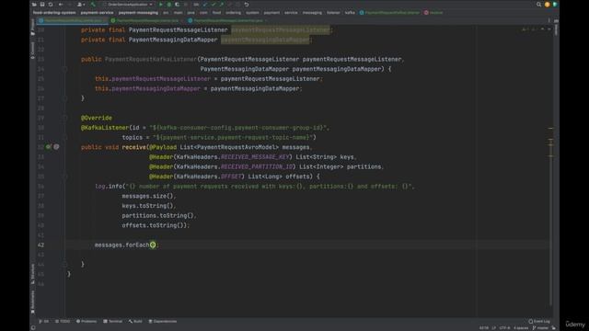
Task: Change the UTF-8 file encoding in status bar
Action: click(x=505, y=328)
